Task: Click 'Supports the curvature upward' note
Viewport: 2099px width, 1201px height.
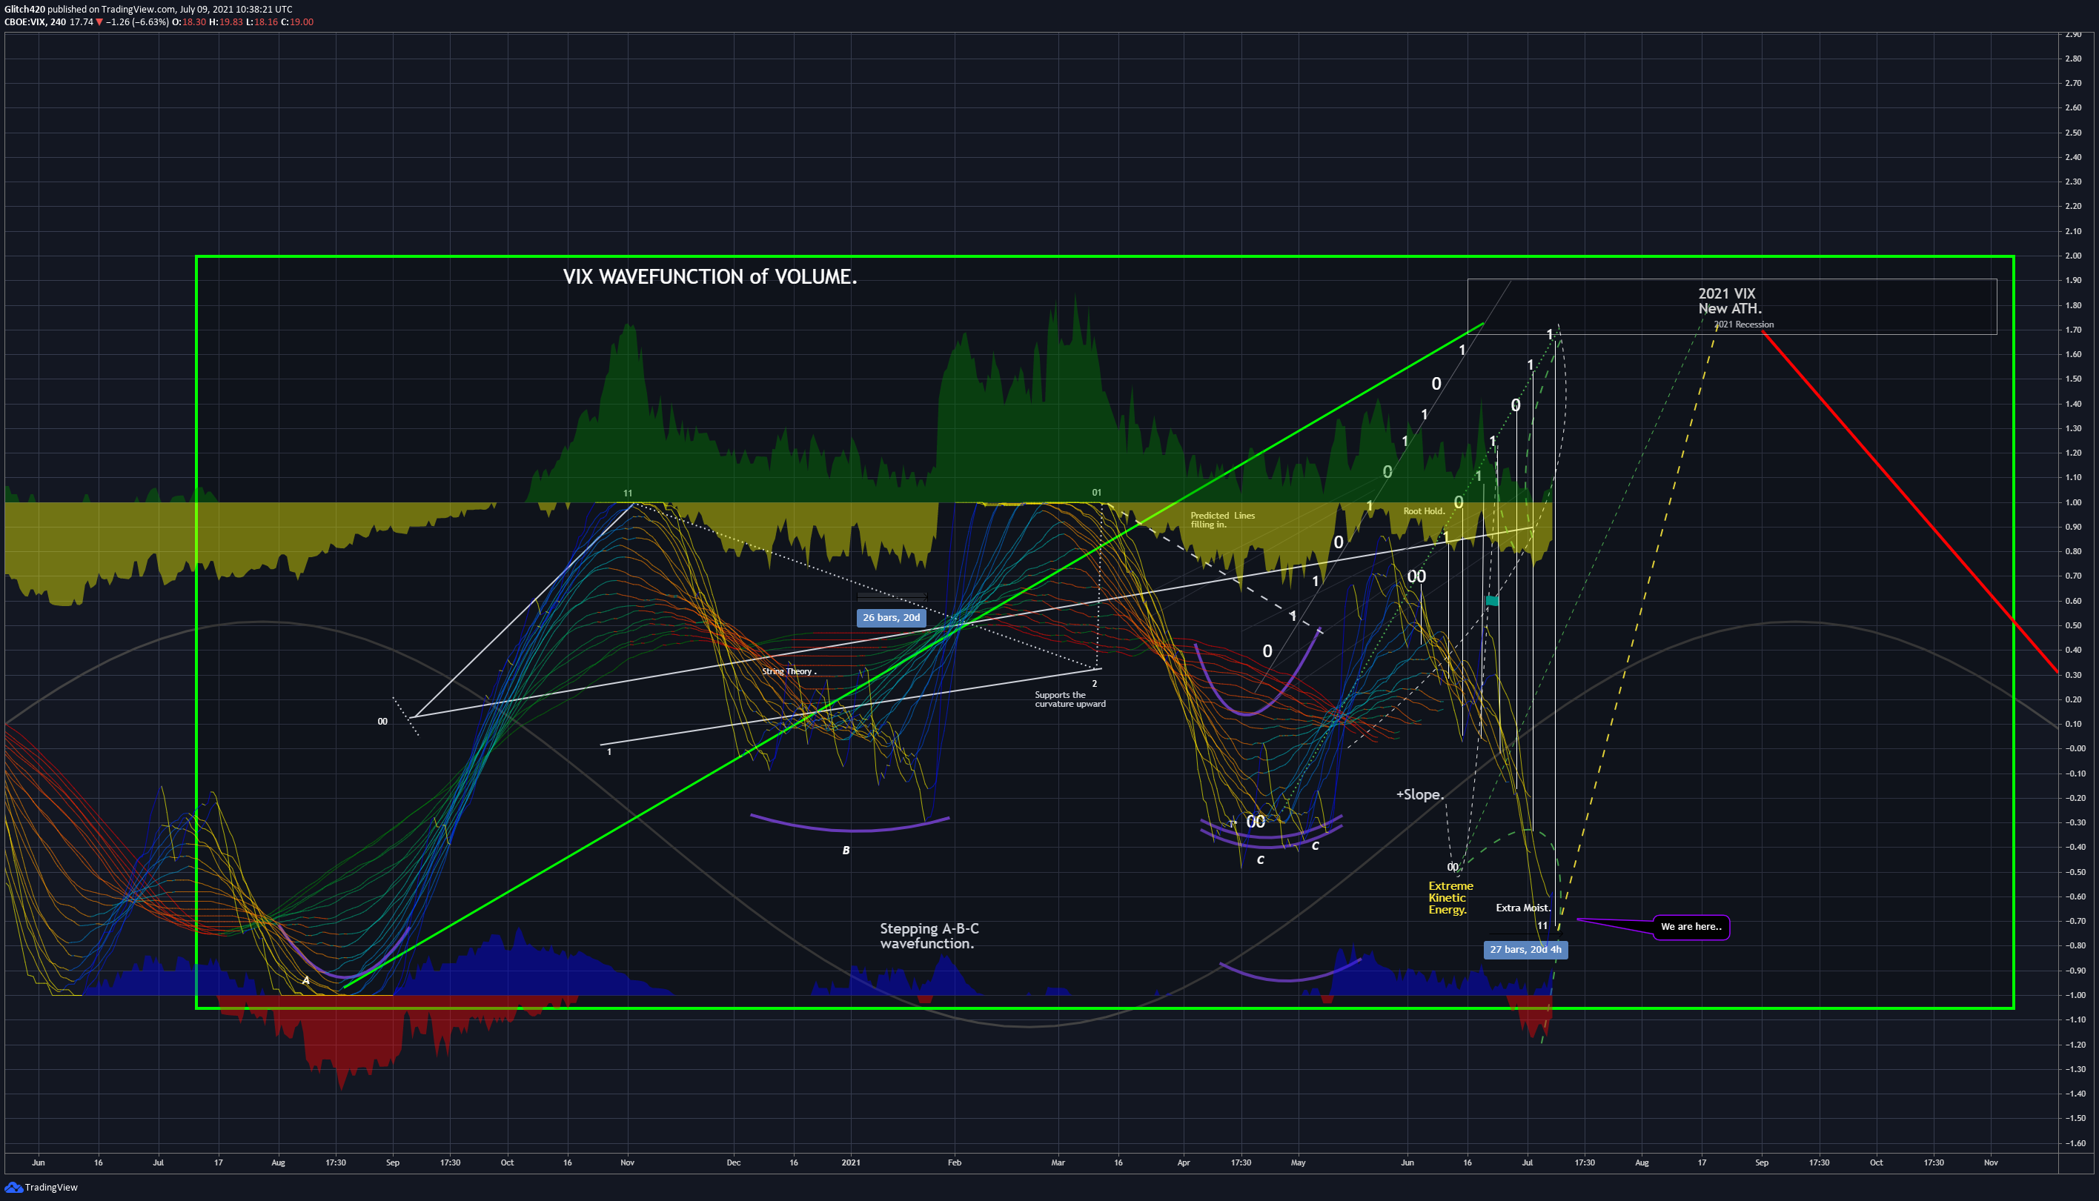Action: tap(1070, 699)
